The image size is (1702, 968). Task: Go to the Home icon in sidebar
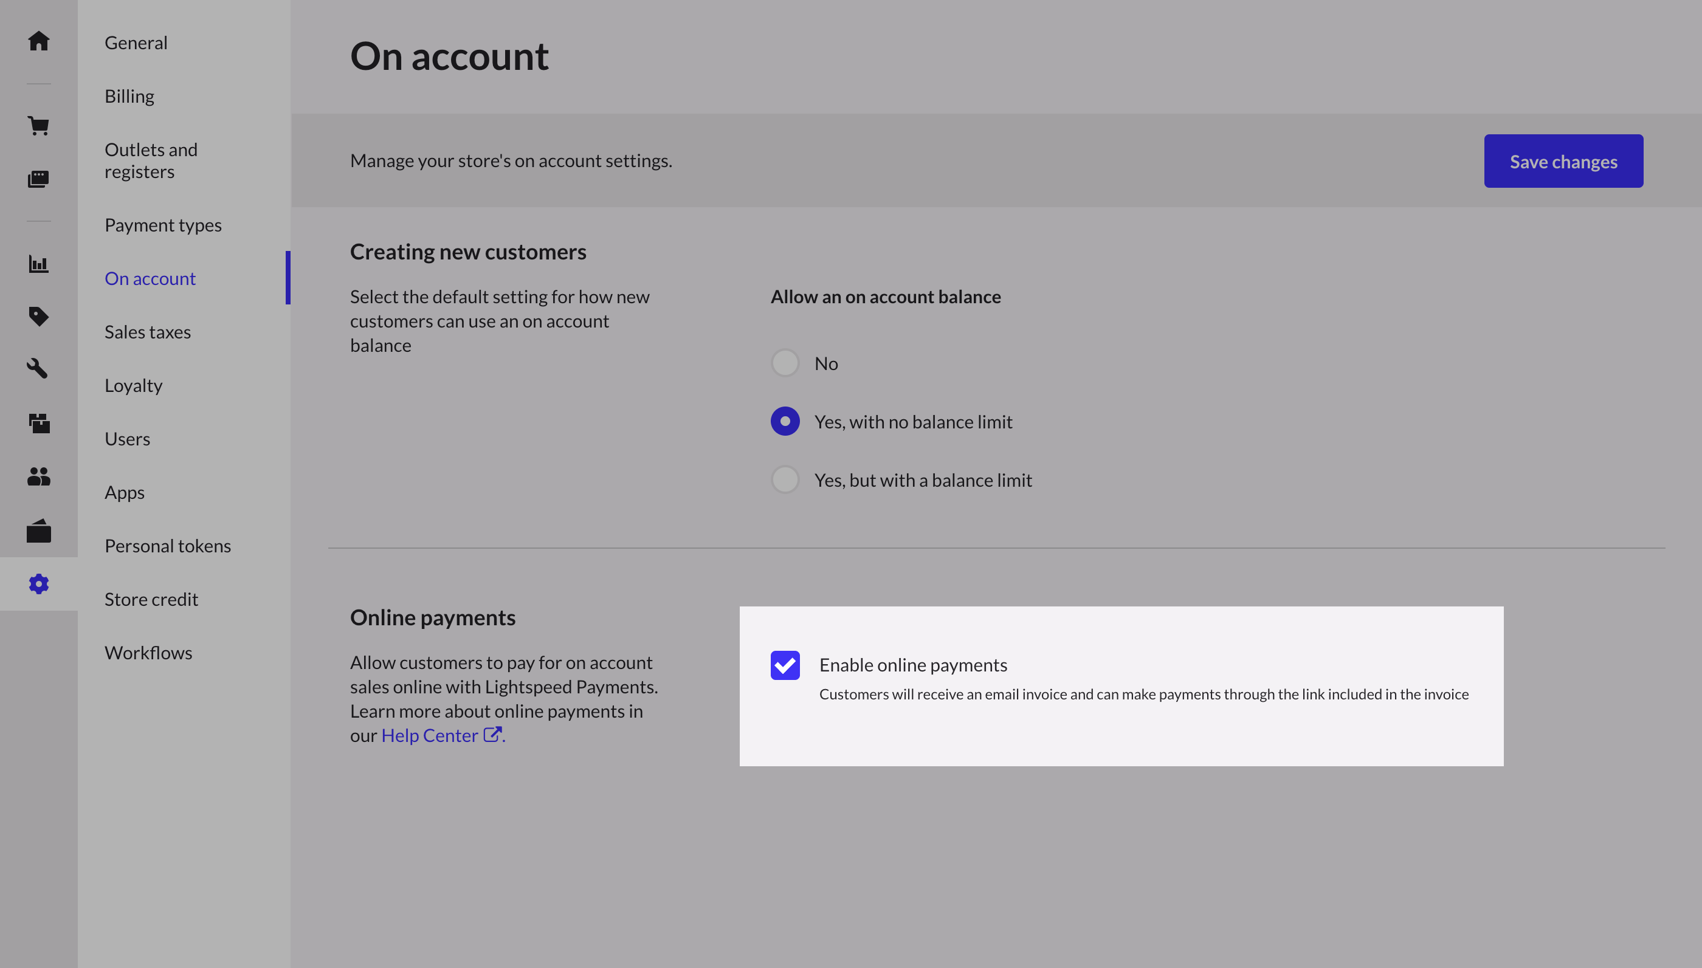38,41
